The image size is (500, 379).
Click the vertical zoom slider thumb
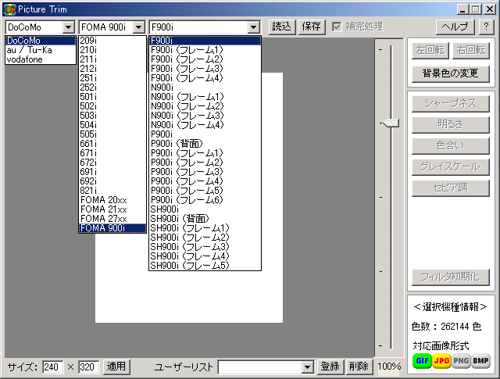coord(391,123)
